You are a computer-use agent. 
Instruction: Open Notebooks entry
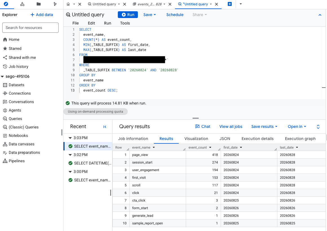(16, 136)
